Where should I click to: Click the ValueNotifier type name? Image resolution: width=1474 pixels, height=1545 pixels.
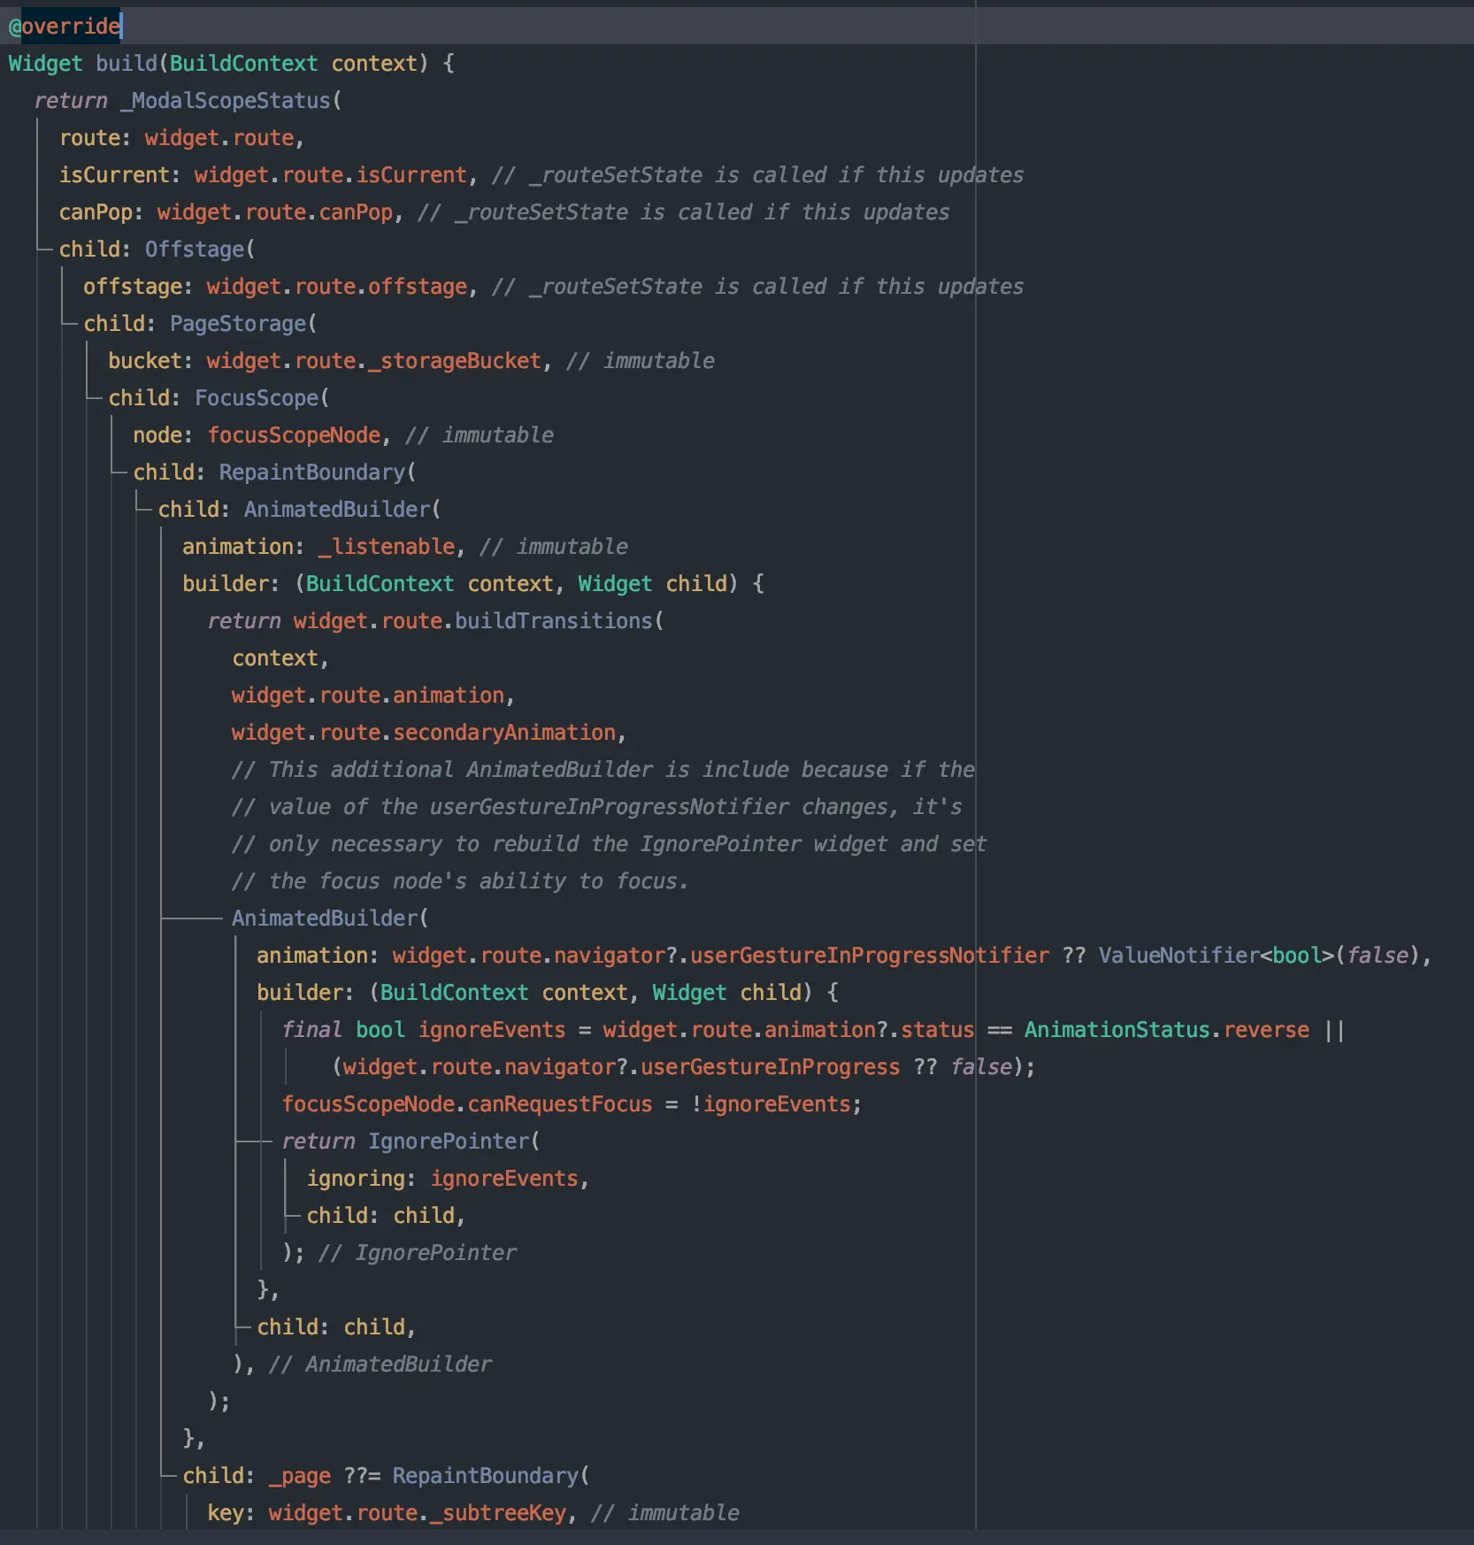pyautogui.click(x=1179, y=956)
